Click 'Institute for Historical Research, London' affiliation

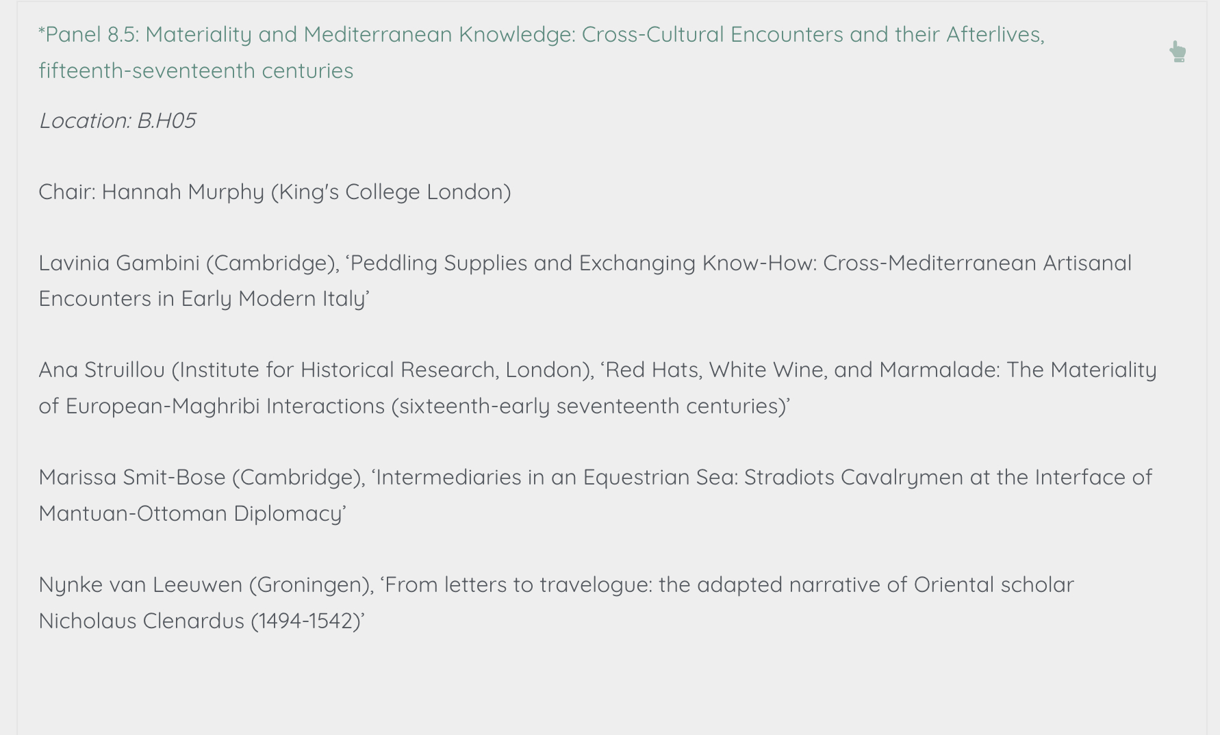point(380,370)
